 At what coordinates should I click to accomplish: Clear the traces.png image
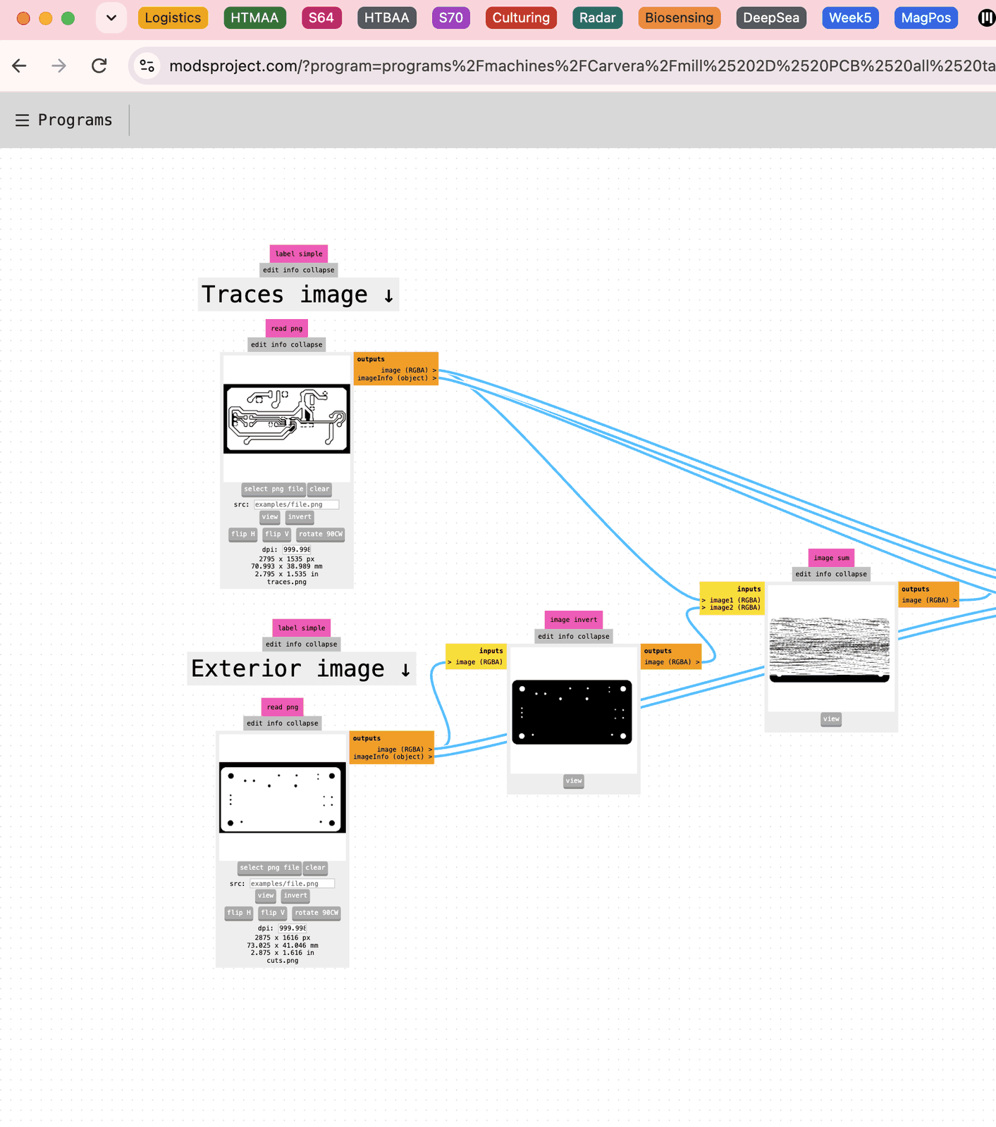(319, 489)
